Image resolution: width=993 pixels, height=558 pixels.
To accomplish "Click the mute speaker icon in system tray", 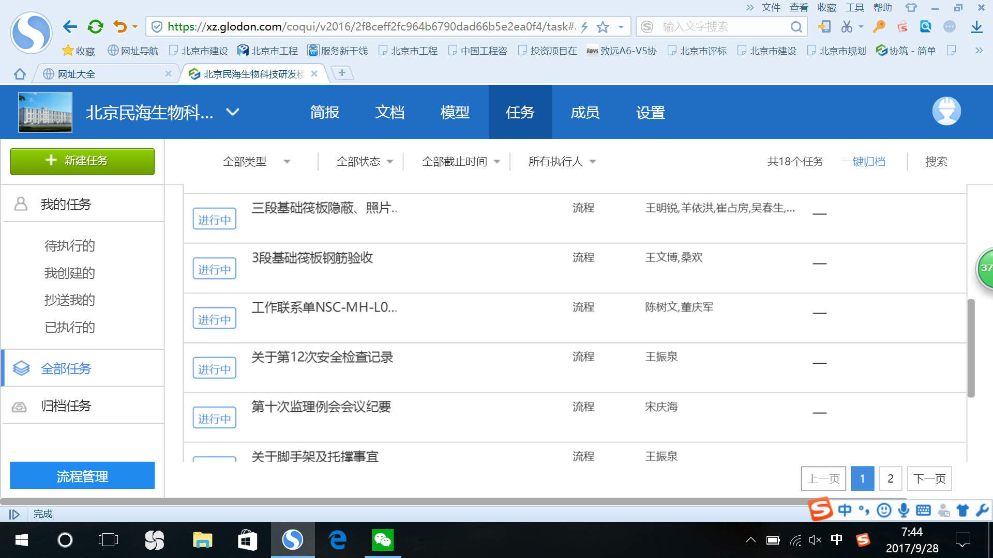I will (816, 540).
